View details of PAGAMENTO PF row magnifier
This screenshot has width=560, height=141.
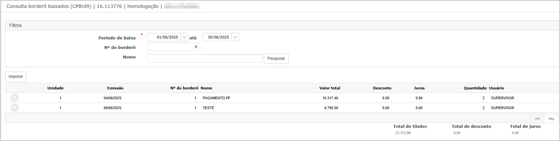coord(15,98)
